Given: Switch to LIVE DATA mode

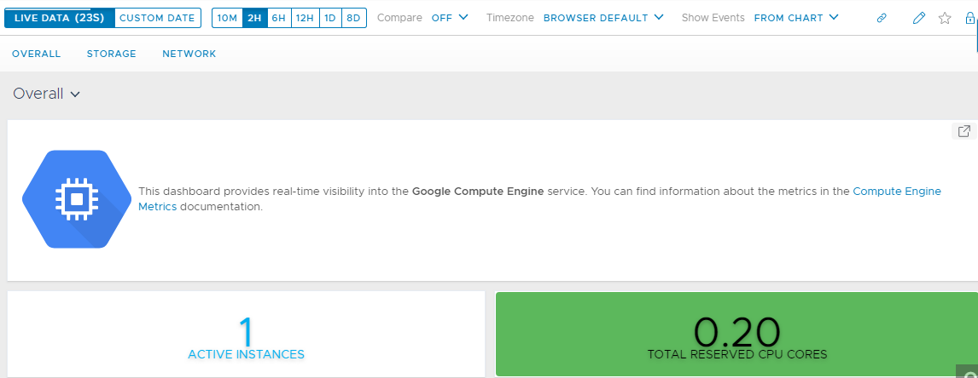Looking at the screenshot, I should (x=60, y=18).
